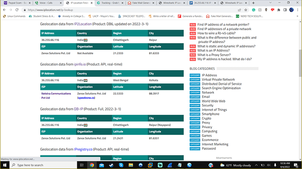The width and height of the screenshot is (302, 169).
Task: Show more bookmarks overflow chevron
Action: pos(298,16)
